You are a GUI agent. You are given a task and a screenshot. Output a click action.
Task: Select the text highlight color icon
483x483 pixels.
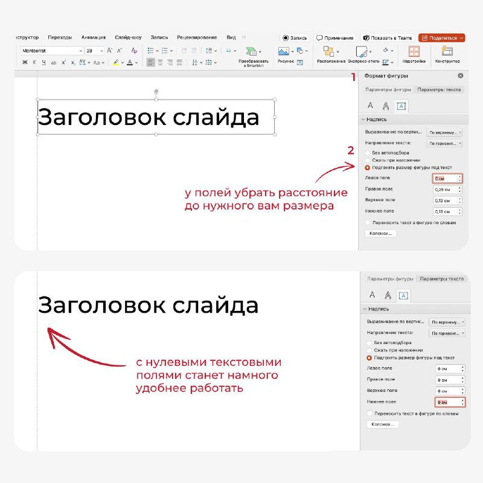click(x=116, y=63)
